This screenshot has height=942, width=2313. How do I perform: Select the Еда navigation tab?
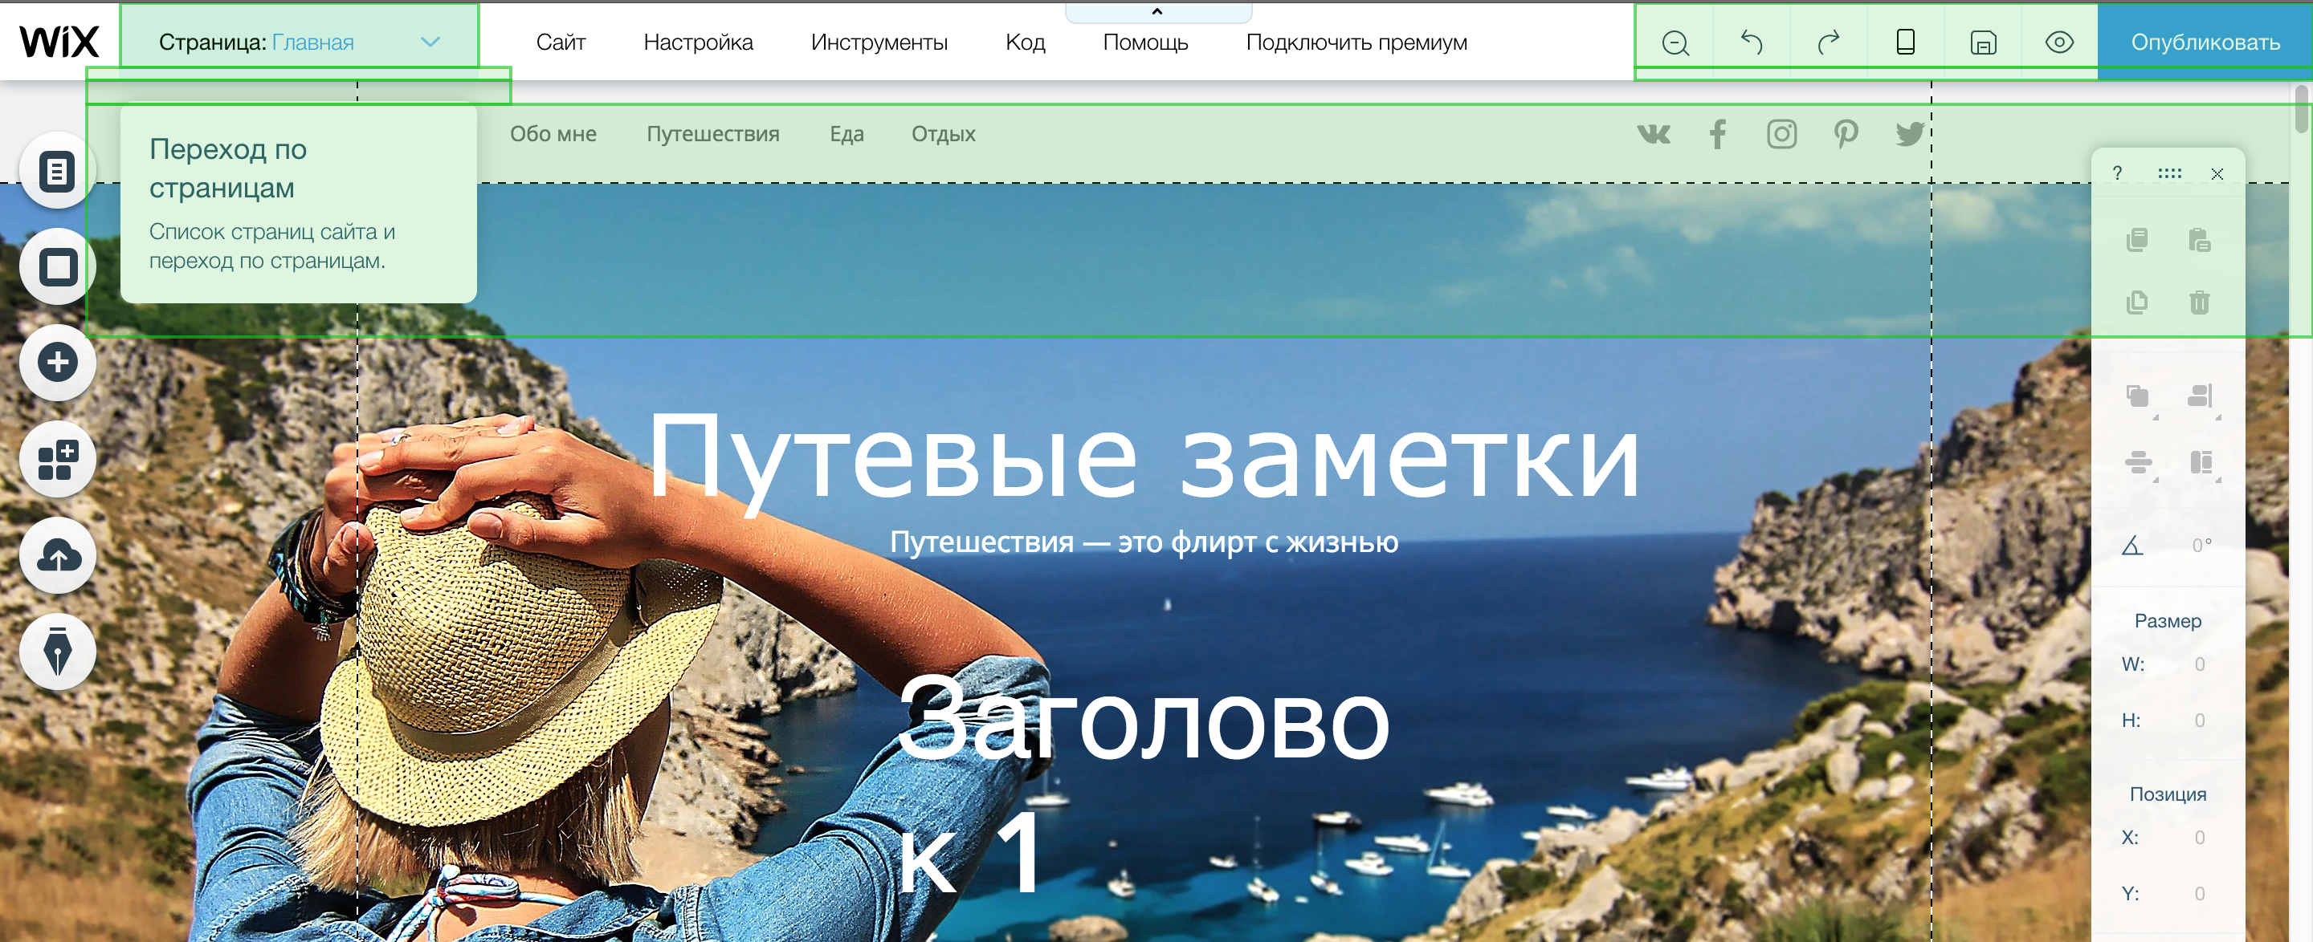pyautogui.click(x=846, y=134)
